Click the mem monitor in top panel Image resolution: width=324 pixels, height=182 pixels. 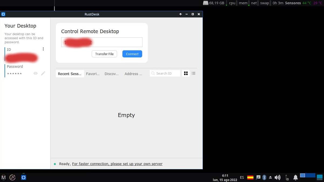(x=243, y=3)
